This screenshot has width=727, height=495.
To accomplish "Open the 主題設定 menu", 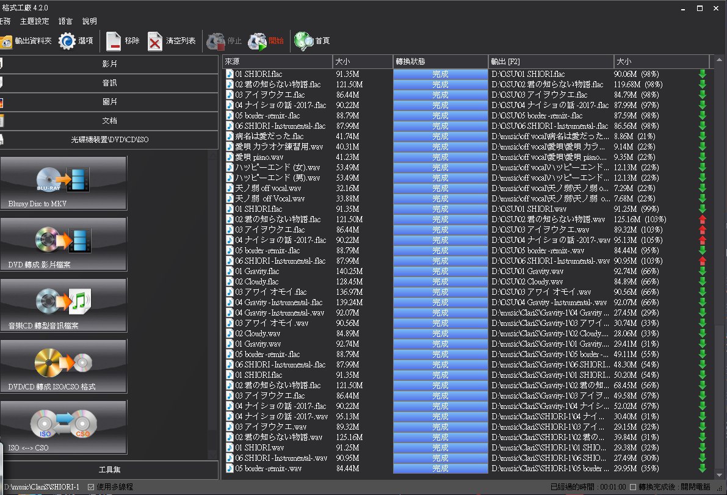I will [35, 21].
